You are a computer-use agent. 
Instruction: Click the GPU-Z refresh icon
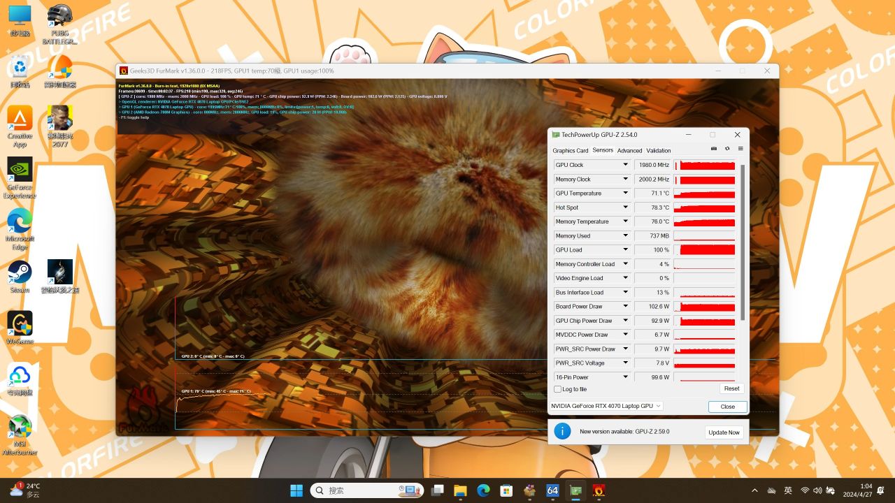(727, 149)
